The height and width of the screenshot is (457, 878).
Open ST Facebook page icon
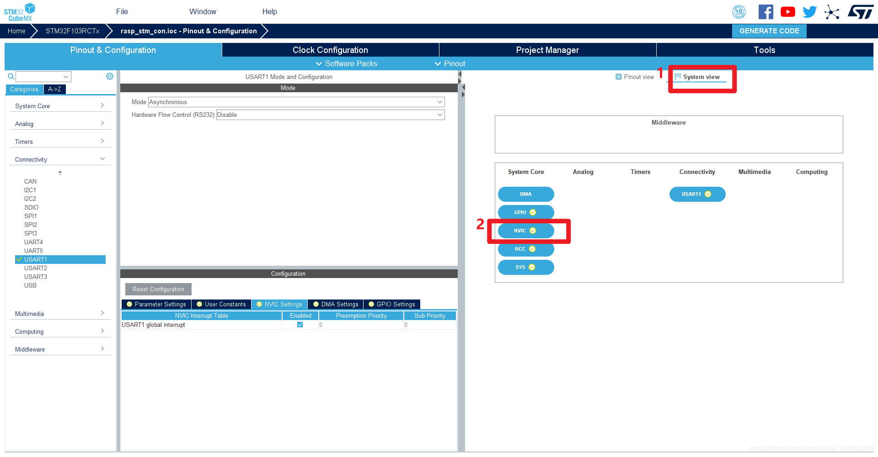click(x=766, y=12)
